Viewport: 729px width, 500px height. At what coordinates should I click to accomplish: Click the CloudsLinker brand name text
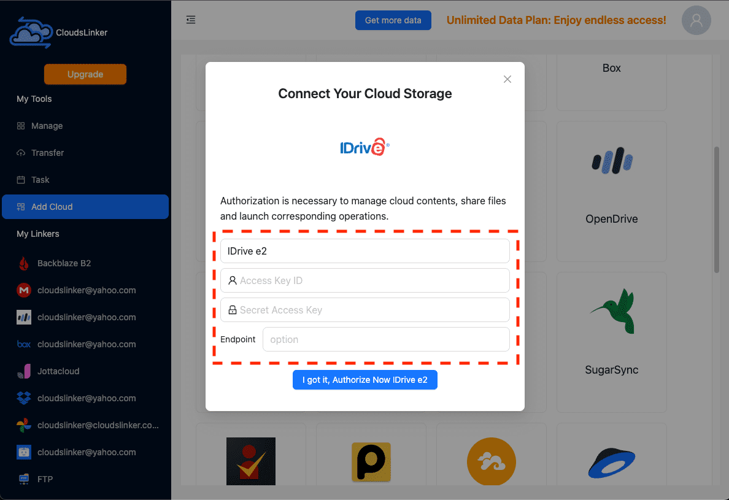(x=82, y=33)
